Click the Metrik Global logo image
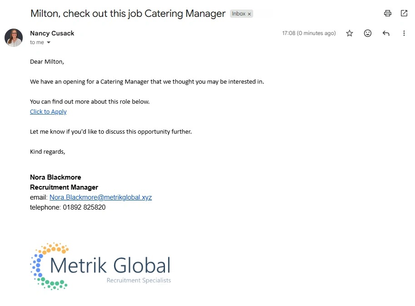The height and width of the screenshot is (306, 415). [x=100, y=266]
